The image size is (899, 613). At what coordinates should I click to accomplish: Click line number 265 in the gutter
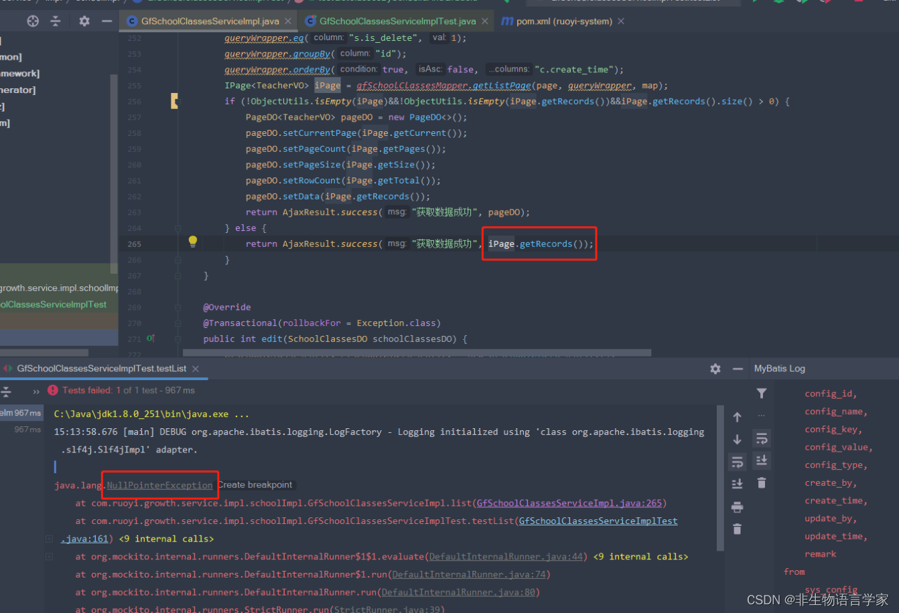point(134,244)
